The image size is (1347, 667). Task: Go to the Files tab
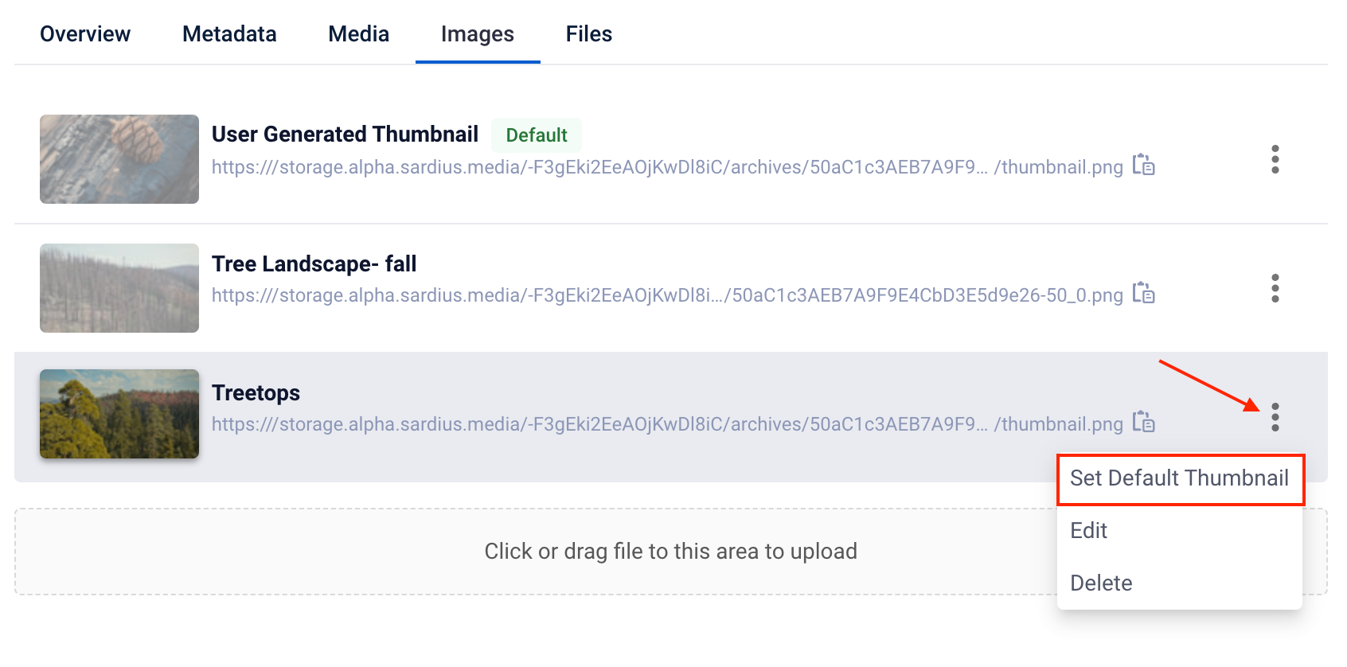pyautogui.click(x=589, y=34)
